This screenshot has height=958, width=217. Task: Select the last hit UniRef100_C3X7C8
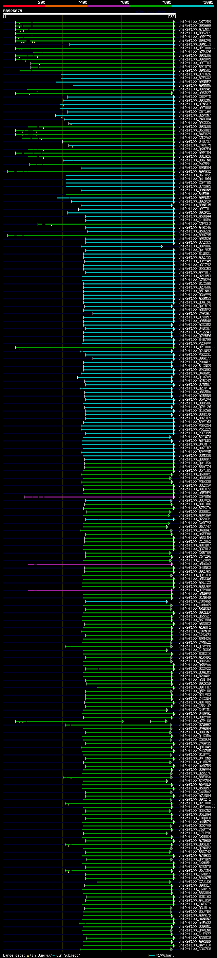tap(195, 949)
